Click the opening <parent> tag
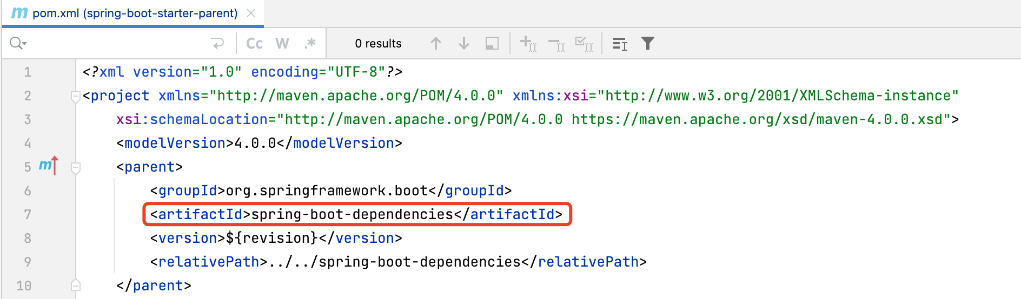Image resolution: width=1021 pixels, height=299 pixels. (150, 167)
